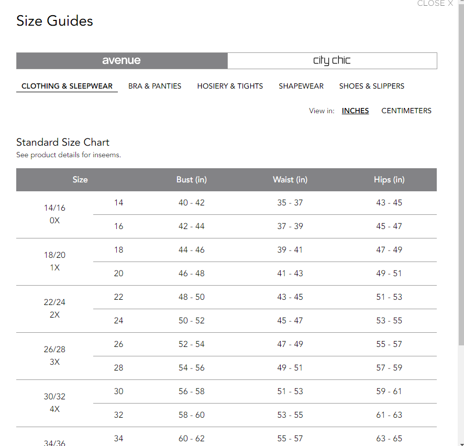Viewport: 464px width, 446px height.
Task: Click the Bust (in) column header
Action: (x=192, y=180)
